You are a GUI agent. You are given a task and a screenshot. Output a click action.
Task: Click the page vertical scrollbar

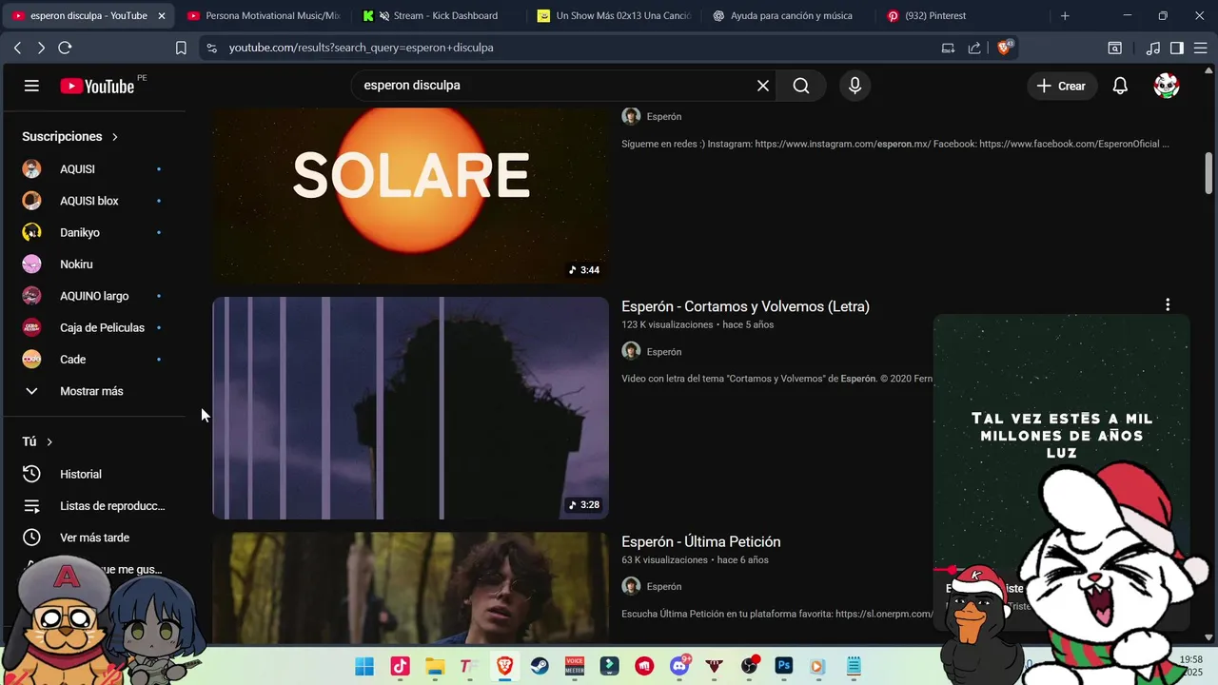click(x=1209, y=171)
